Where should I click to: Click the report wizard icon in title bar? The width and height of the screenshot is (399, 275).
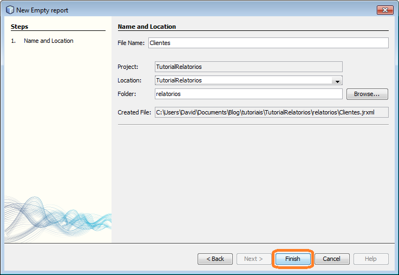9,10
